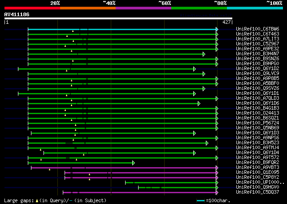This screenshot has width=287, height=204.
Task: Select hit name UniRef100_Q9HGV0
Action: (x=257, y=187)
